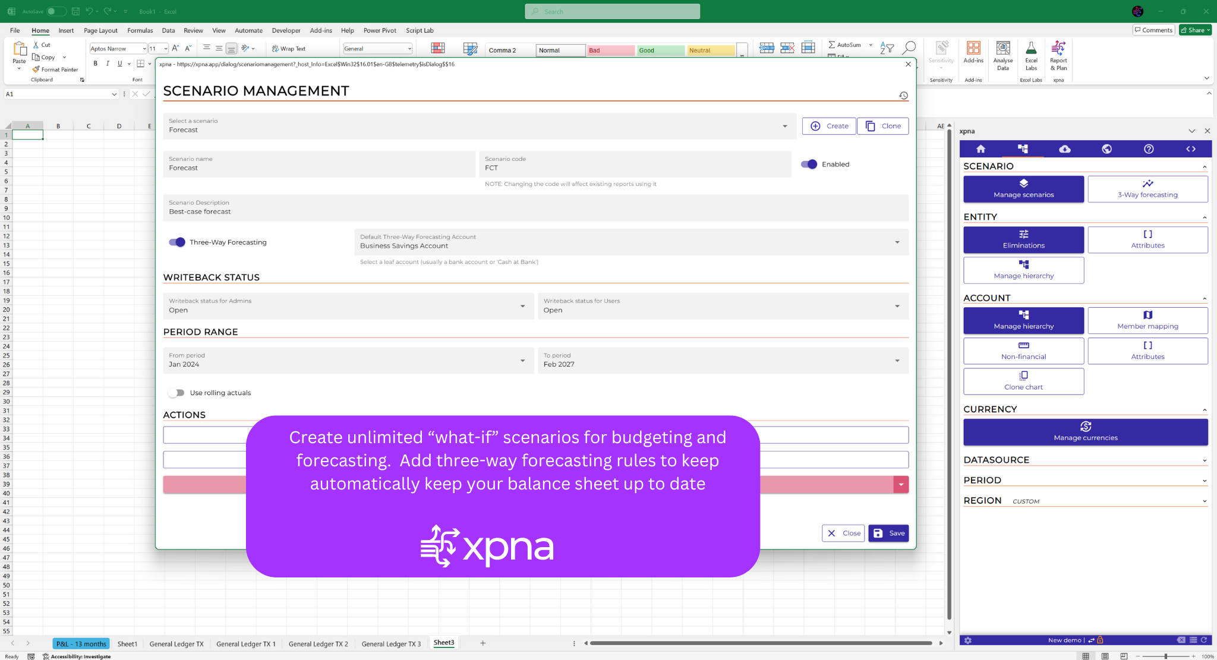1217x660 pixels.
Task: Open the Power Pivot ribbon tab
Action: [x=380, y=30]
